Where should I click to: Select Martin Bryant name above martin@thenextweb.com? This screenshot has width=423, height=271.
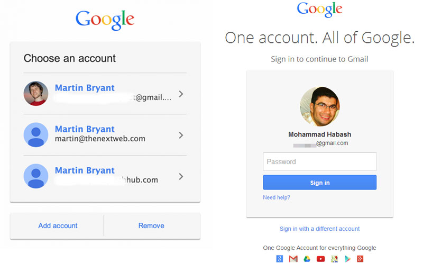coord(85,129)
